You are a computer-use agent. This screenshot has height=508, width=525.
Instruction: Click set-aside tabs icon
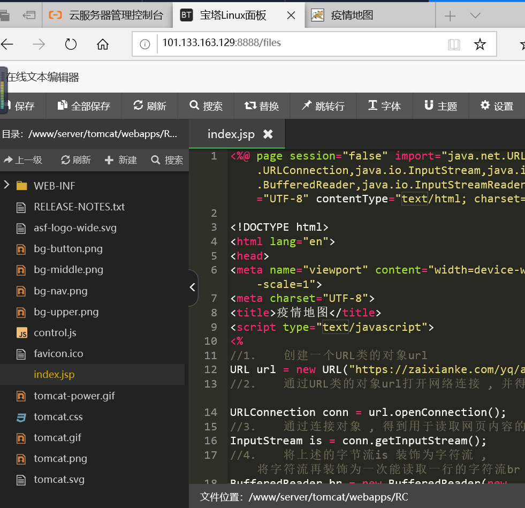coord(29,15)
